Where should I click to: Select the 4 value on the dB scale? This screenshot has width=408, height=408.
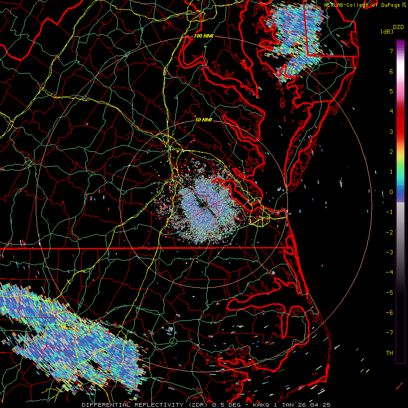tap(391, 112)
